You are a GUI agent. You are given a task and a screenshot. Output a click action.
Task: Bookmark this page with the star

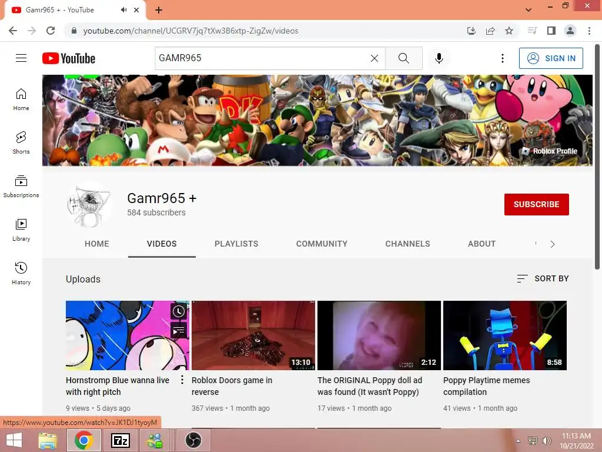pyautogui.click(x=509, y=31)
